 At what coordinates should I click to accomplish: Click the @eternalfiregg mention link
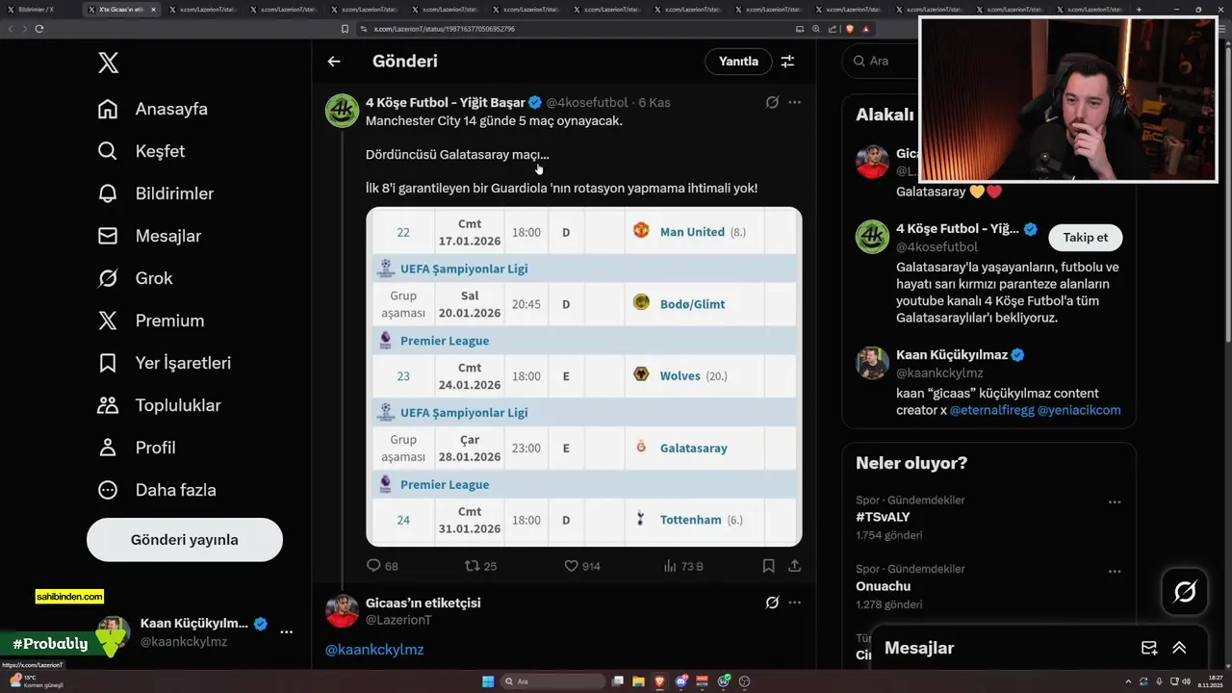pyautogui.click(x=991, y=410)
